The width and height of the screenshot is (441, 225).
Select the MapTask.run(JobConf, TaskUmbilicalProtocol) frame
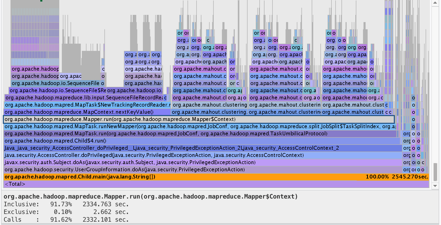pyautogui.click(x=200, y=134)
